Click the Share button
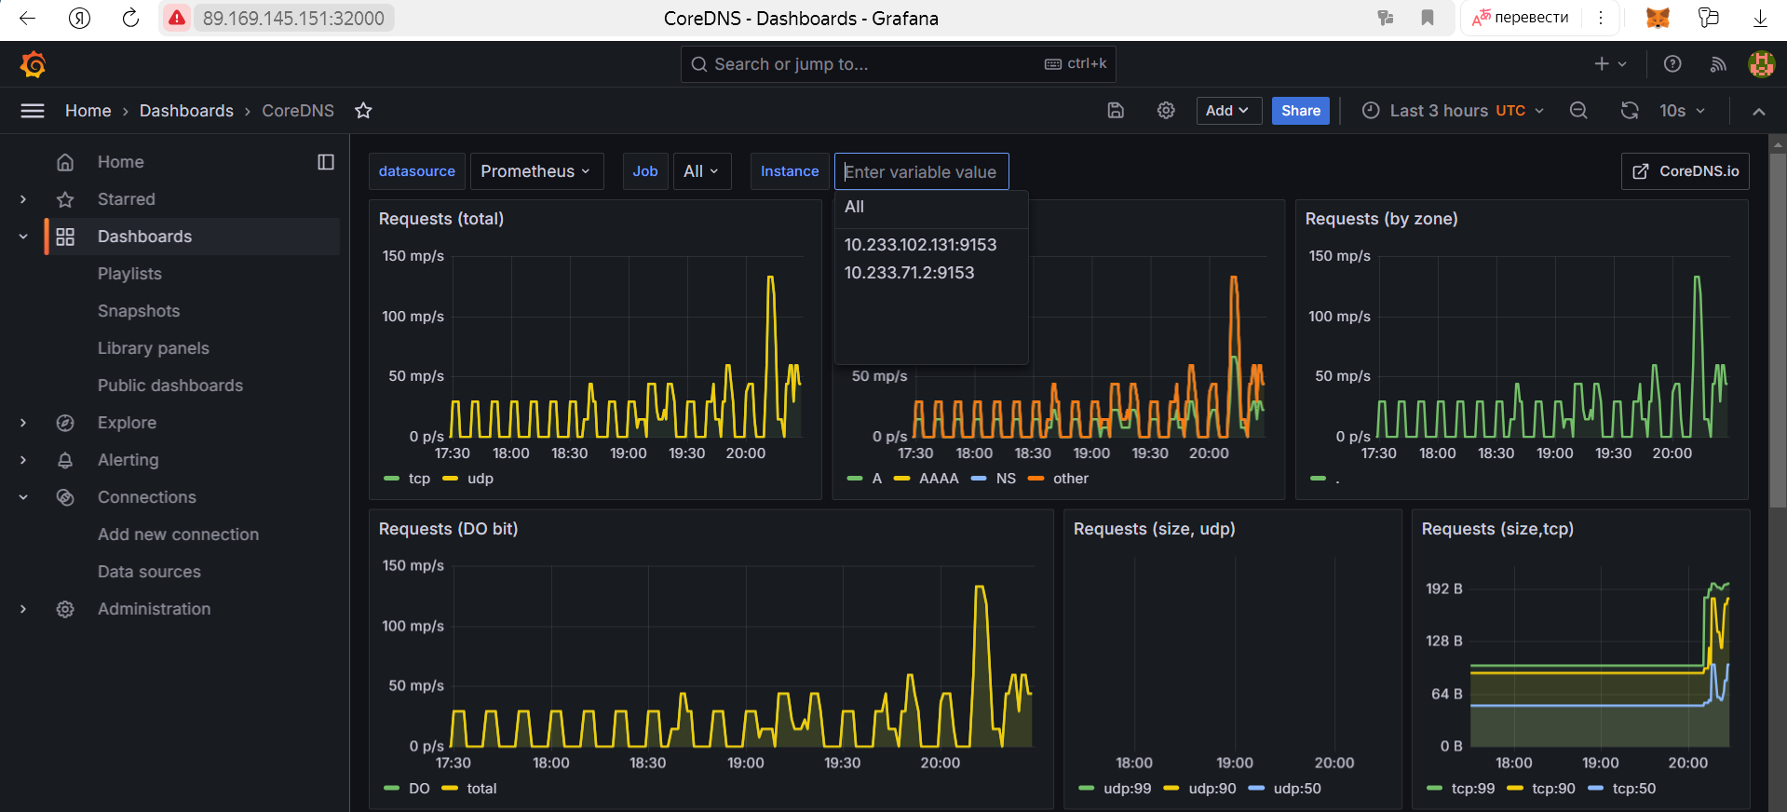Viewport: 1787px width, 812px height. 1300,111
